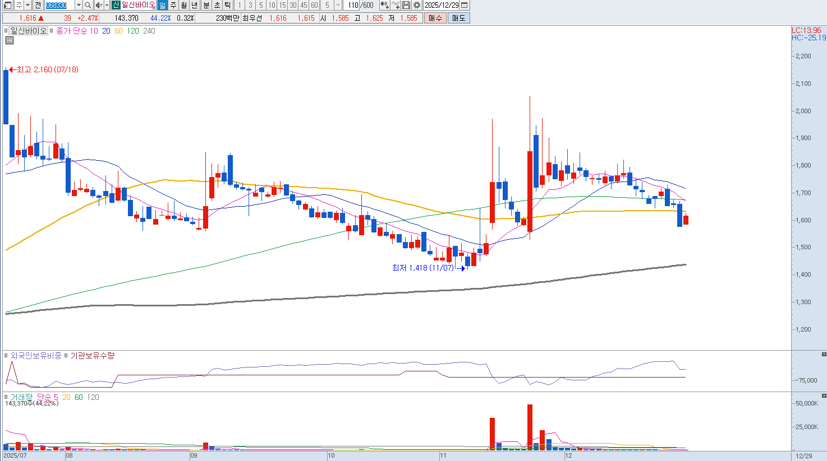The image size is (827, 461).
Task: Click the top-left window layout icon
Action: [7, 5]
